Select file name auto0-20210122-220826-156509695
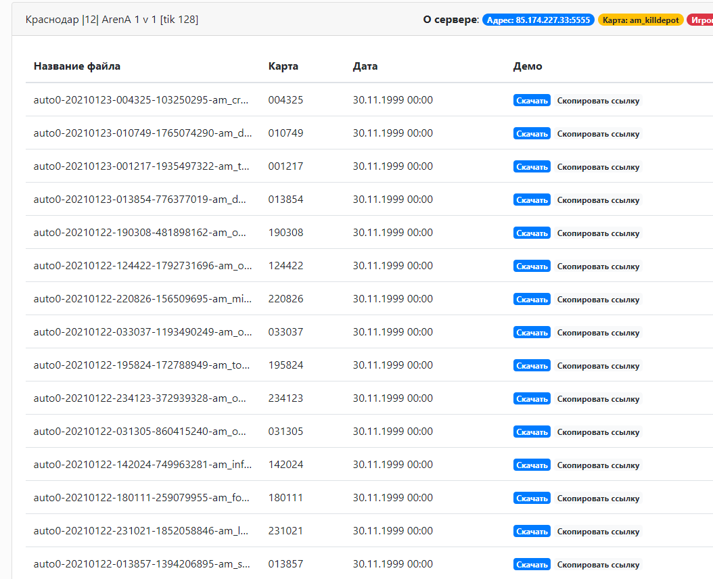713x579 pixels. coord(142,299)
